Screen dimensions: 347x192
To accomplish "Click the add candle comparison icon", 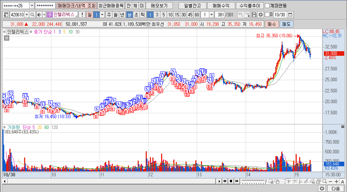I will [240, 15].
